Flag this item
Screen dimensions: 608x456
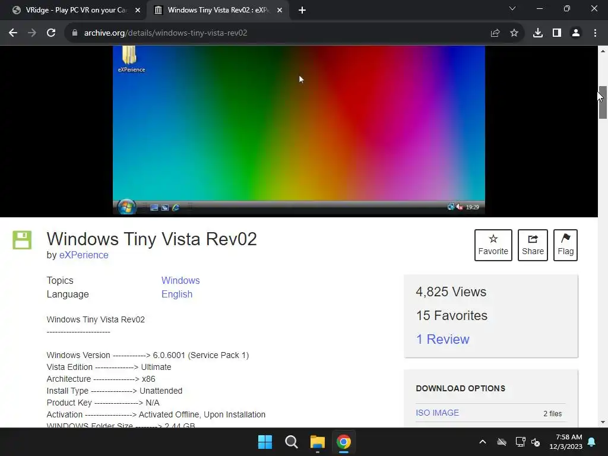click(565, 245)
